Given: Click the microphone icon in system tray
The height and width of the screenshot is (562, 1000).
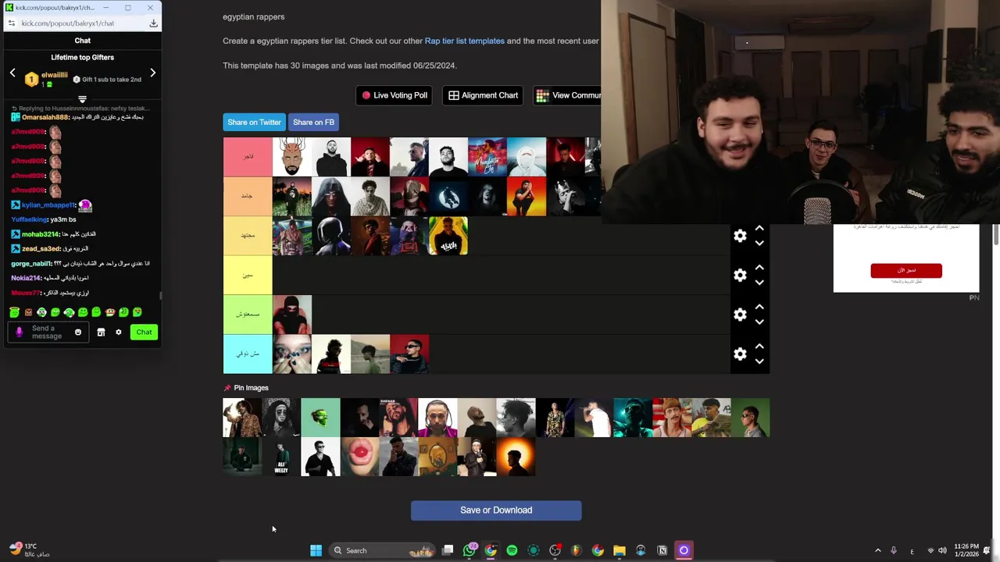Looking at the screenshot, I should (894, 550).
